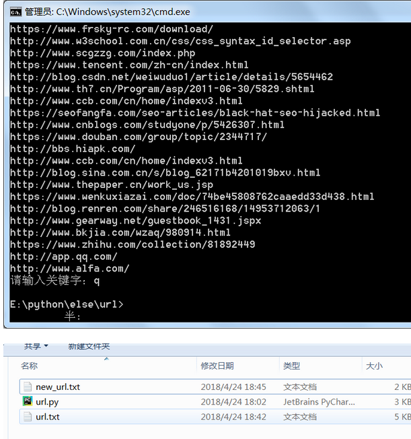Click the seofangfa.com black-hat-seo URL line

pos(195,113)
